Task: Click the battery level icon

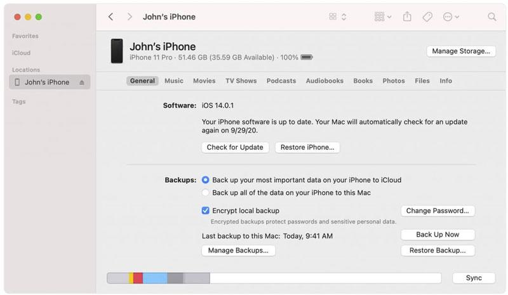Action: (307, 57)
